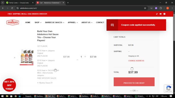Open the tab search dropdown arrow
The image size is (175, 98).
coord(2,3)
